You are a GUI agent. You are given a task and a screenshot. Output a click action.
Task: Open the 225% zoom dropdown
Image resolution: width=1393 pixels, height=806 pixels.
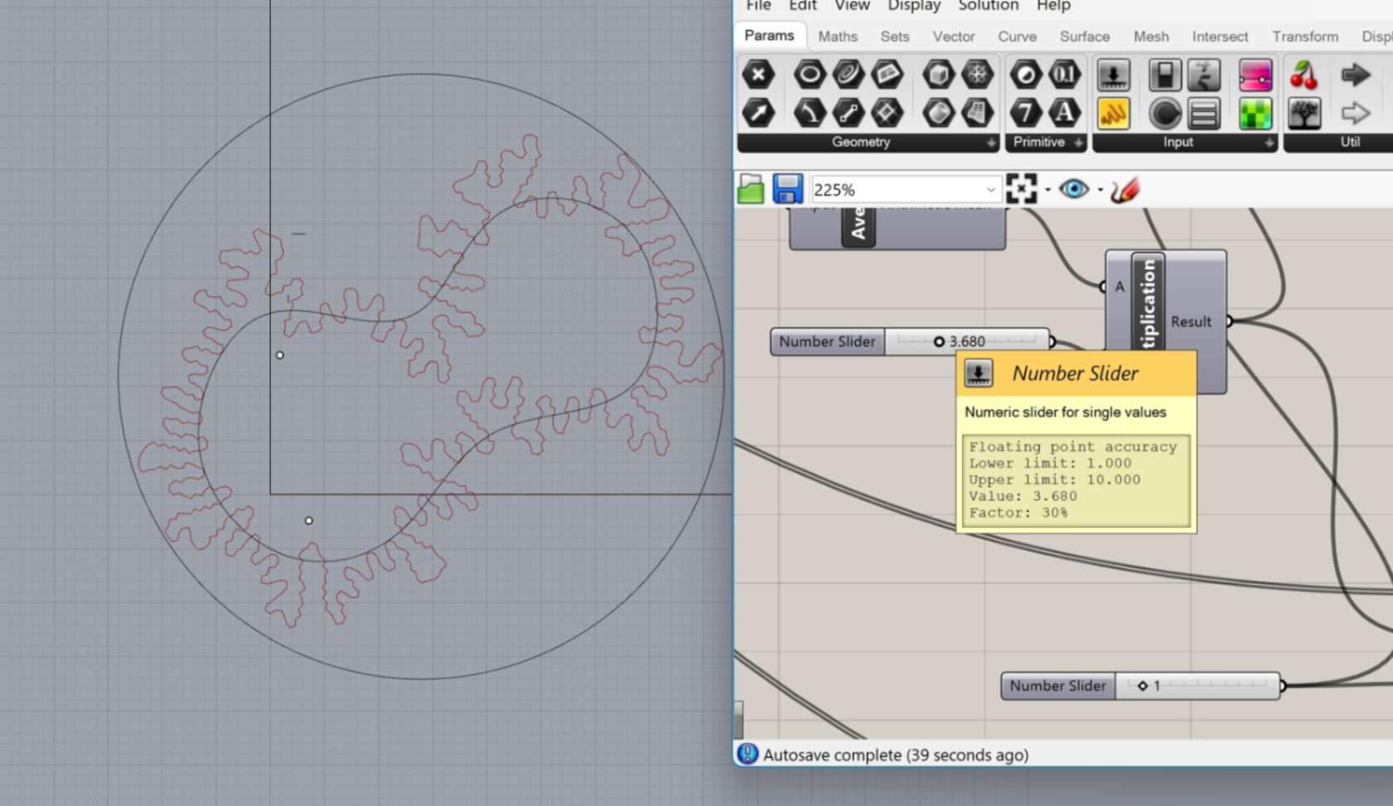pos(990,190)
